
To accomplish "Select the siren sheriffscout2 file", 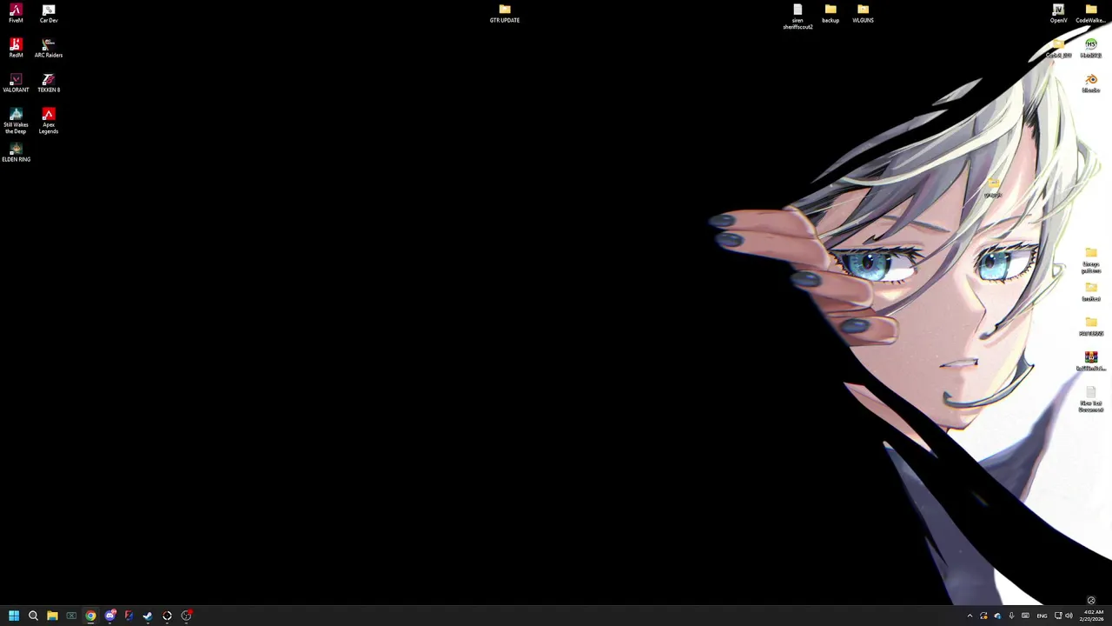I will pos(798,17).
